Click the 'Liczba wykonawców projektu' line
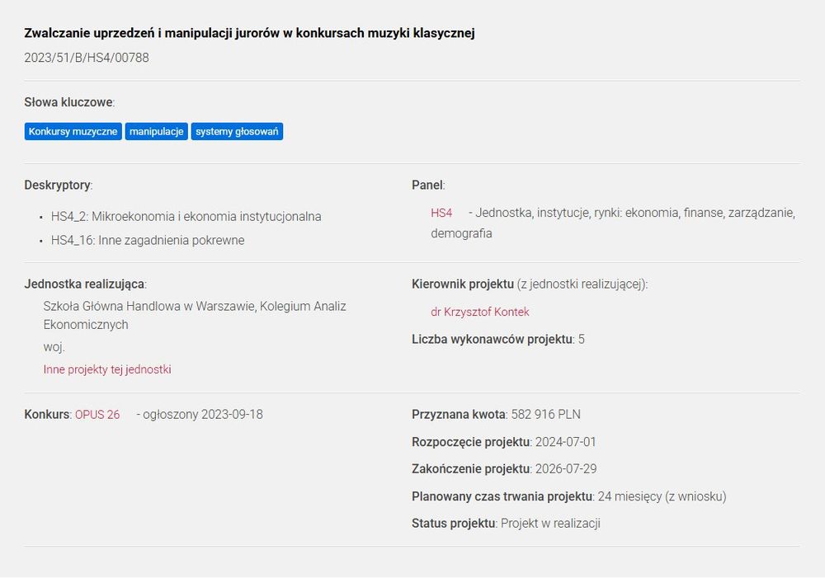This screenshot has height=578, width=825. tap(497, 339)
